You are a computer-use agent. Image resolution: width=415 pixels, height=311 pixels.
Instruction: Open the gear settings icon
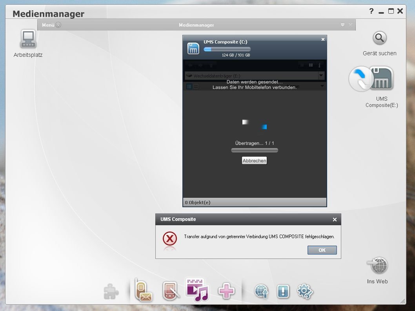305,291
